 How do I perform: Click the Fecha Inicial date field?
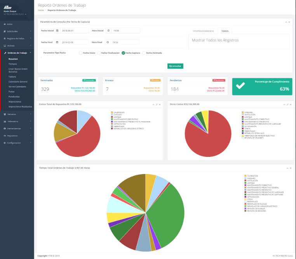[74, 31]
